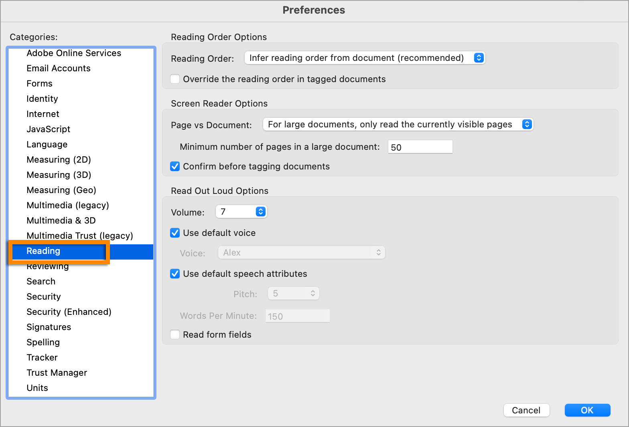Enable Read form fields checkbox
629x427 pixels.
(x=175, y=334)
